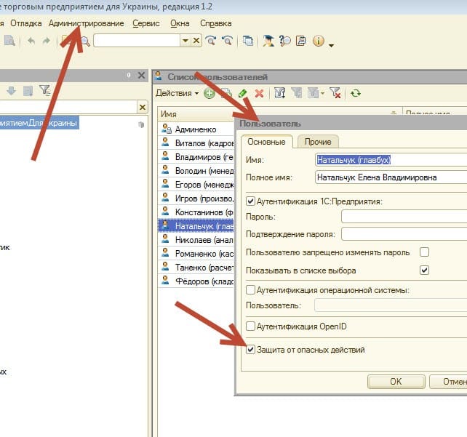The height and width of the screenshot is (437, 467).
Task: Open dropdown arrow next to help icon
Action: tap(332, 45)
